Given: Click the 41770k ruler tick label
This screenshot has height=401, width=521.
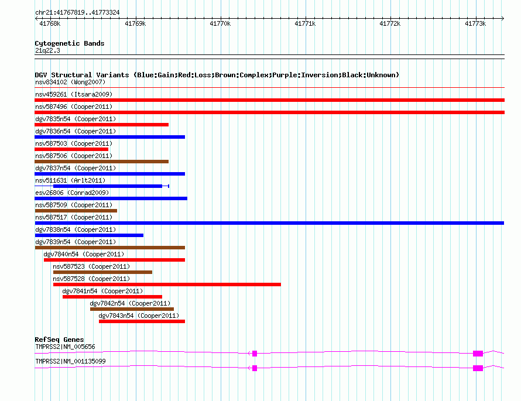Looking at the screenshot, I should 220,23.
